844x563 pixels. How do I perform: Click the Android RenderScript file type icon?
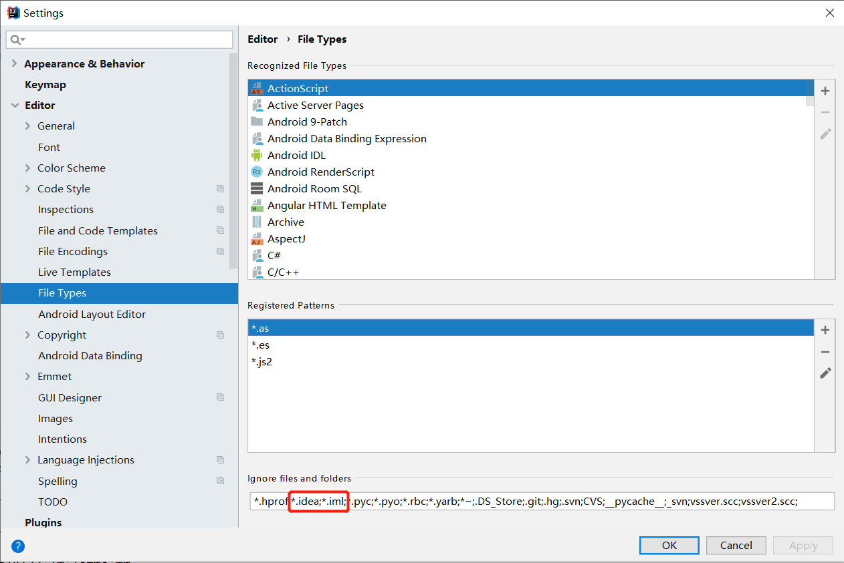pos(257,172)
